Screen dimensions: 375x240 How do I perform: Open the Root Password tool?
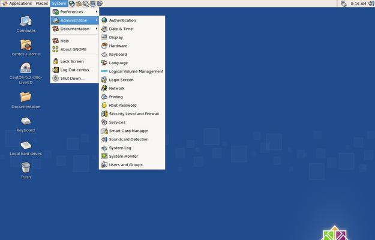click(x=132, y=105)
